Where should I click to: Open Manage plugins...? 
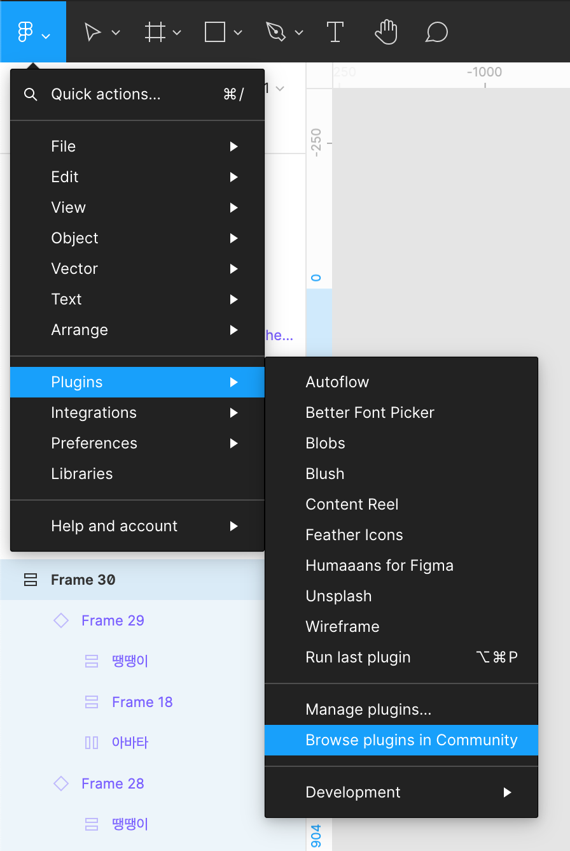pos(401,710)
